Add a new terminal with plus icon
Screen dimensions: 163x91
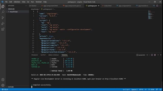147,55
